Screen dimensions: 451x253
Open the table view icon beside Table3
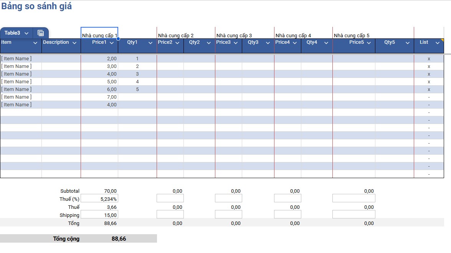pos(41,33)
